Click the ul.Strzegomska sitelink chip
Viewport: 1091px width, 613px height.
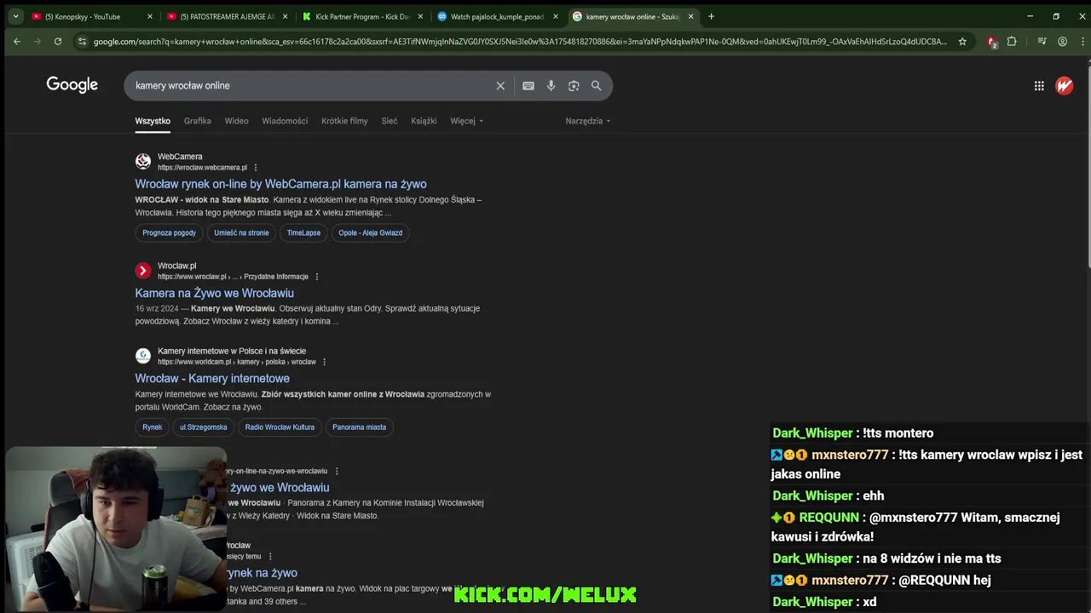pyautogui.click(x=204, y=427)
